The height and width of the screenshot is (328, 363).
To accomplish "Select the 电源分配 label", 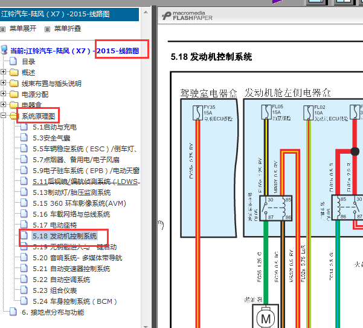I will click(35, 94).
